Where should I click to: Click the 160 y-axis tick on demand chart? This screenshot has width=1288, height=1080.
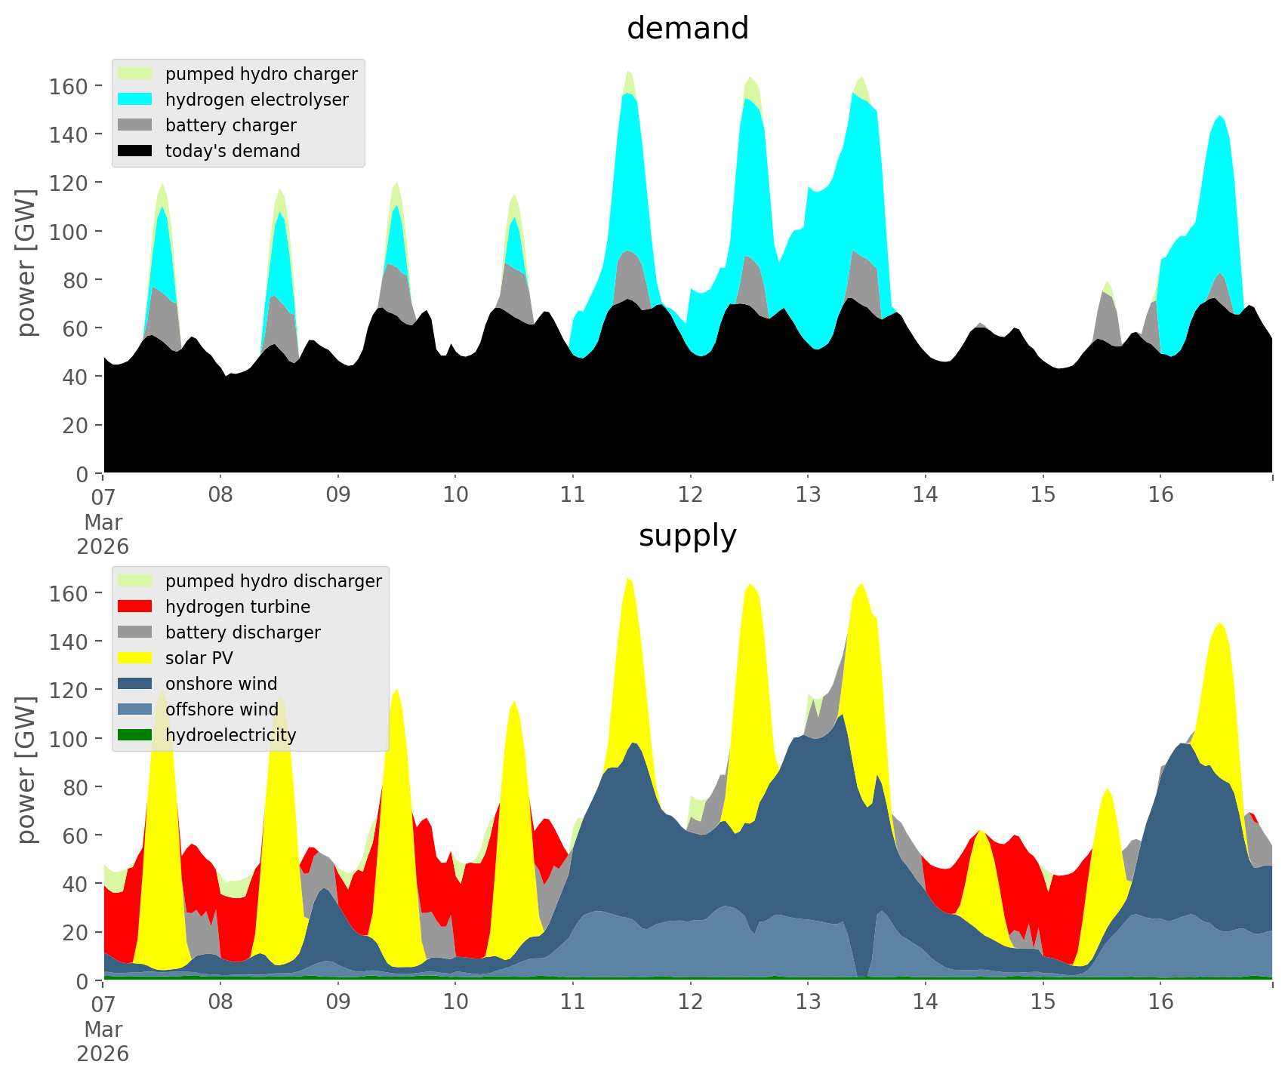69,86
